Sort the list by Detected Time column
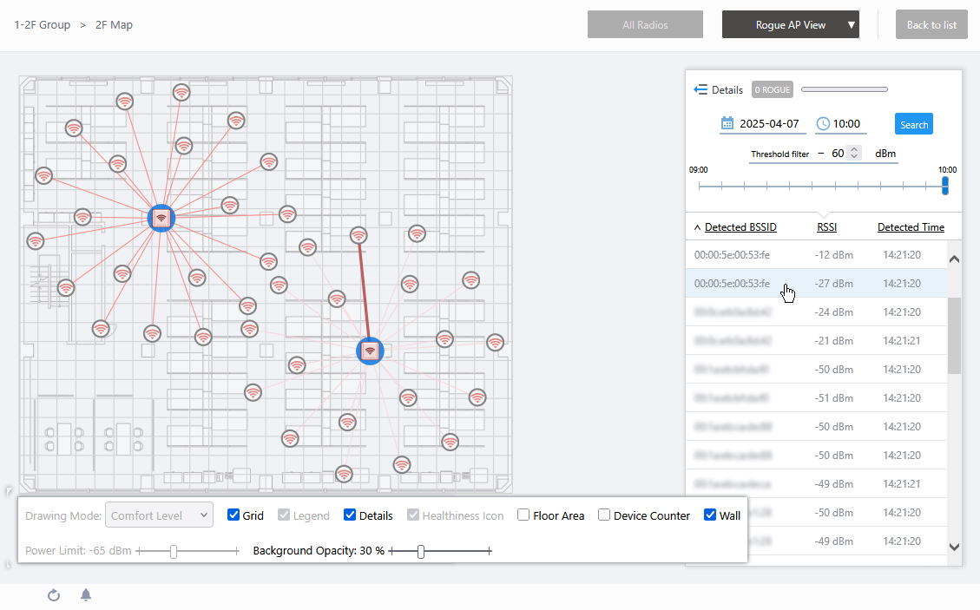This screenshot has height=610, width=980. click(911, 227)
